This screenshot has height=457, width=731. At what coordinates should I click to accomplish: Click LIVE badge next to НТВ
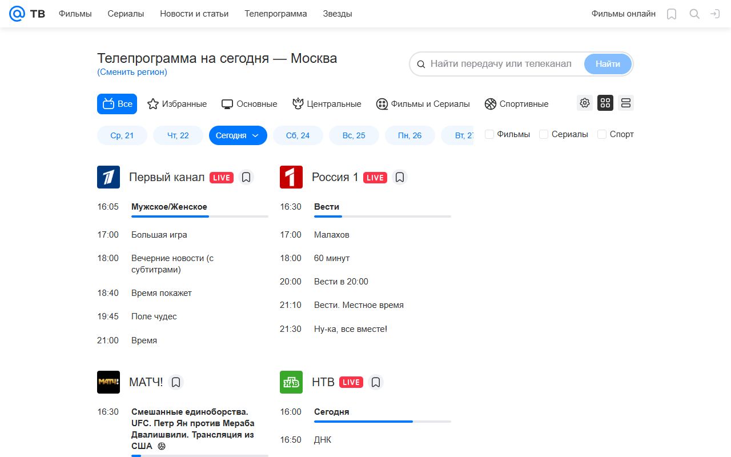pos(351,382)
